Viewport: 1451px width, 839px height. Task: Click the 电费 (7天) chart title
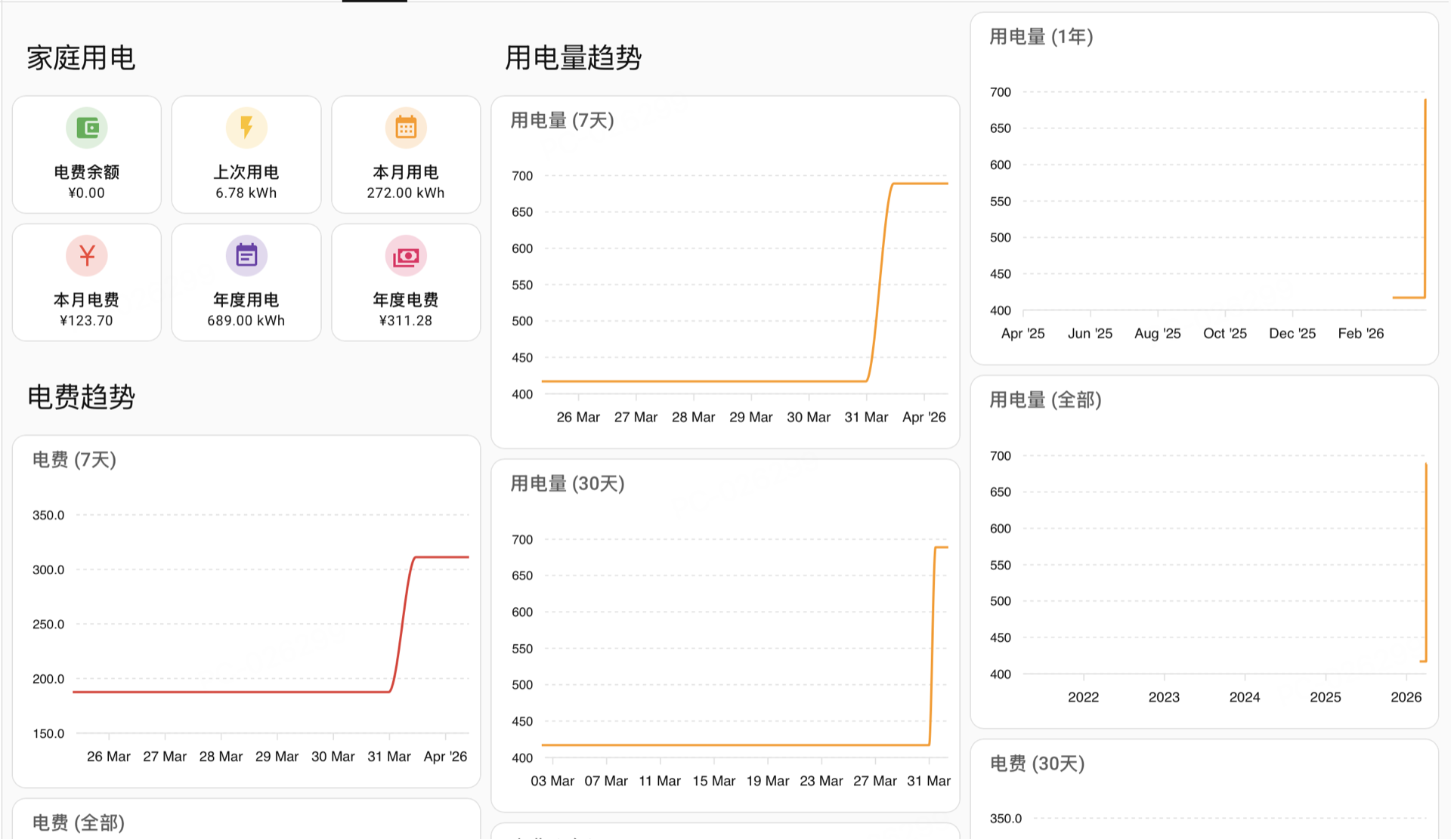coord(74,460)
